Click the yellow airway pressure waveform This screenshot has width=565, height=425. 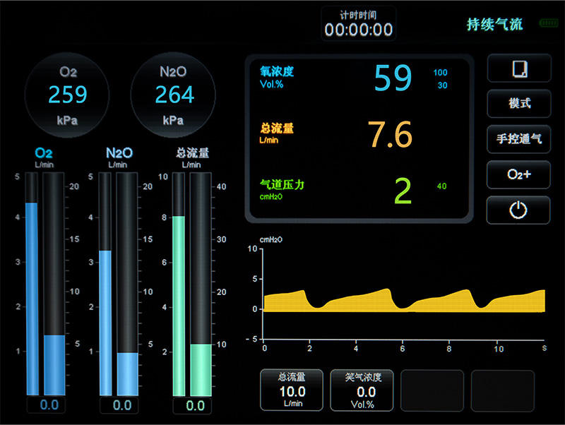403,300
